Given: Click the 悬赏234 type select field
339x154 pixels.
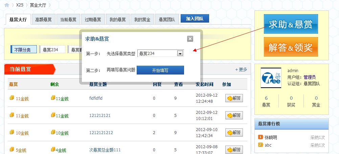Looking at the screenshot, I should [x=161, y=54].
